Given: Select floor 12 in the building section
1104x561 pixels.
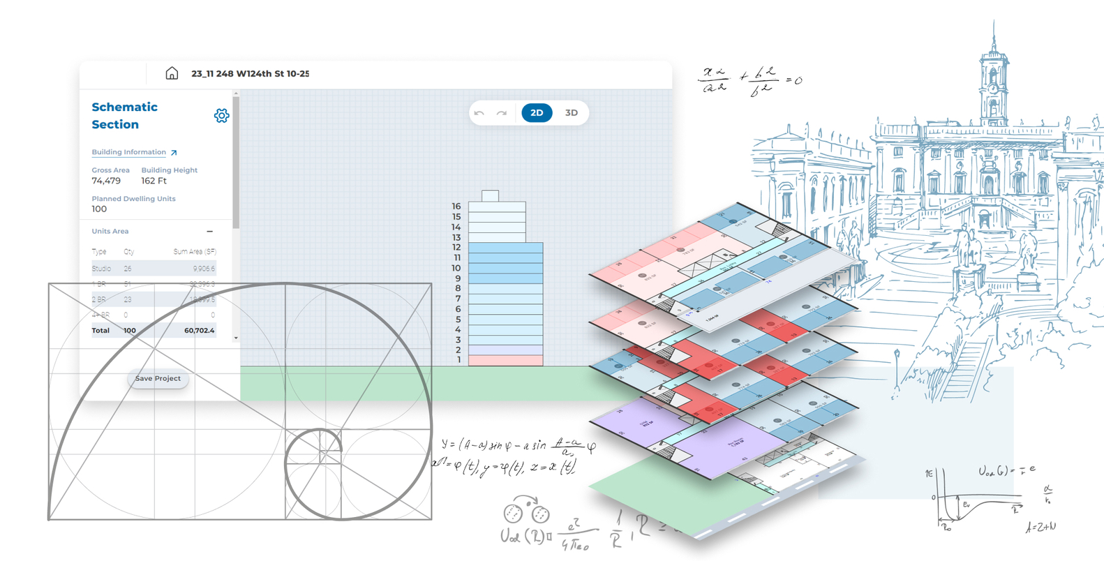Looking at the screenshot, I should 505,248.
